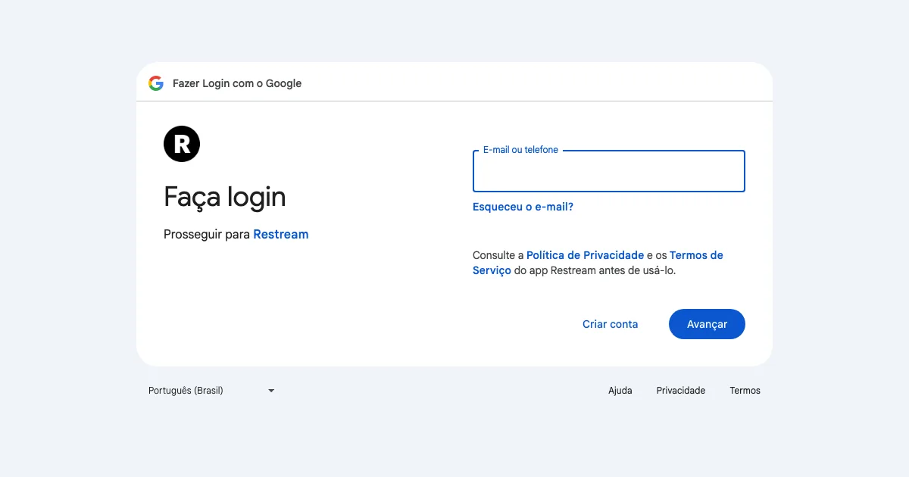Screen dimensions: 909x477
Task: Open the Termos footer link
Action: coord(745,391)
